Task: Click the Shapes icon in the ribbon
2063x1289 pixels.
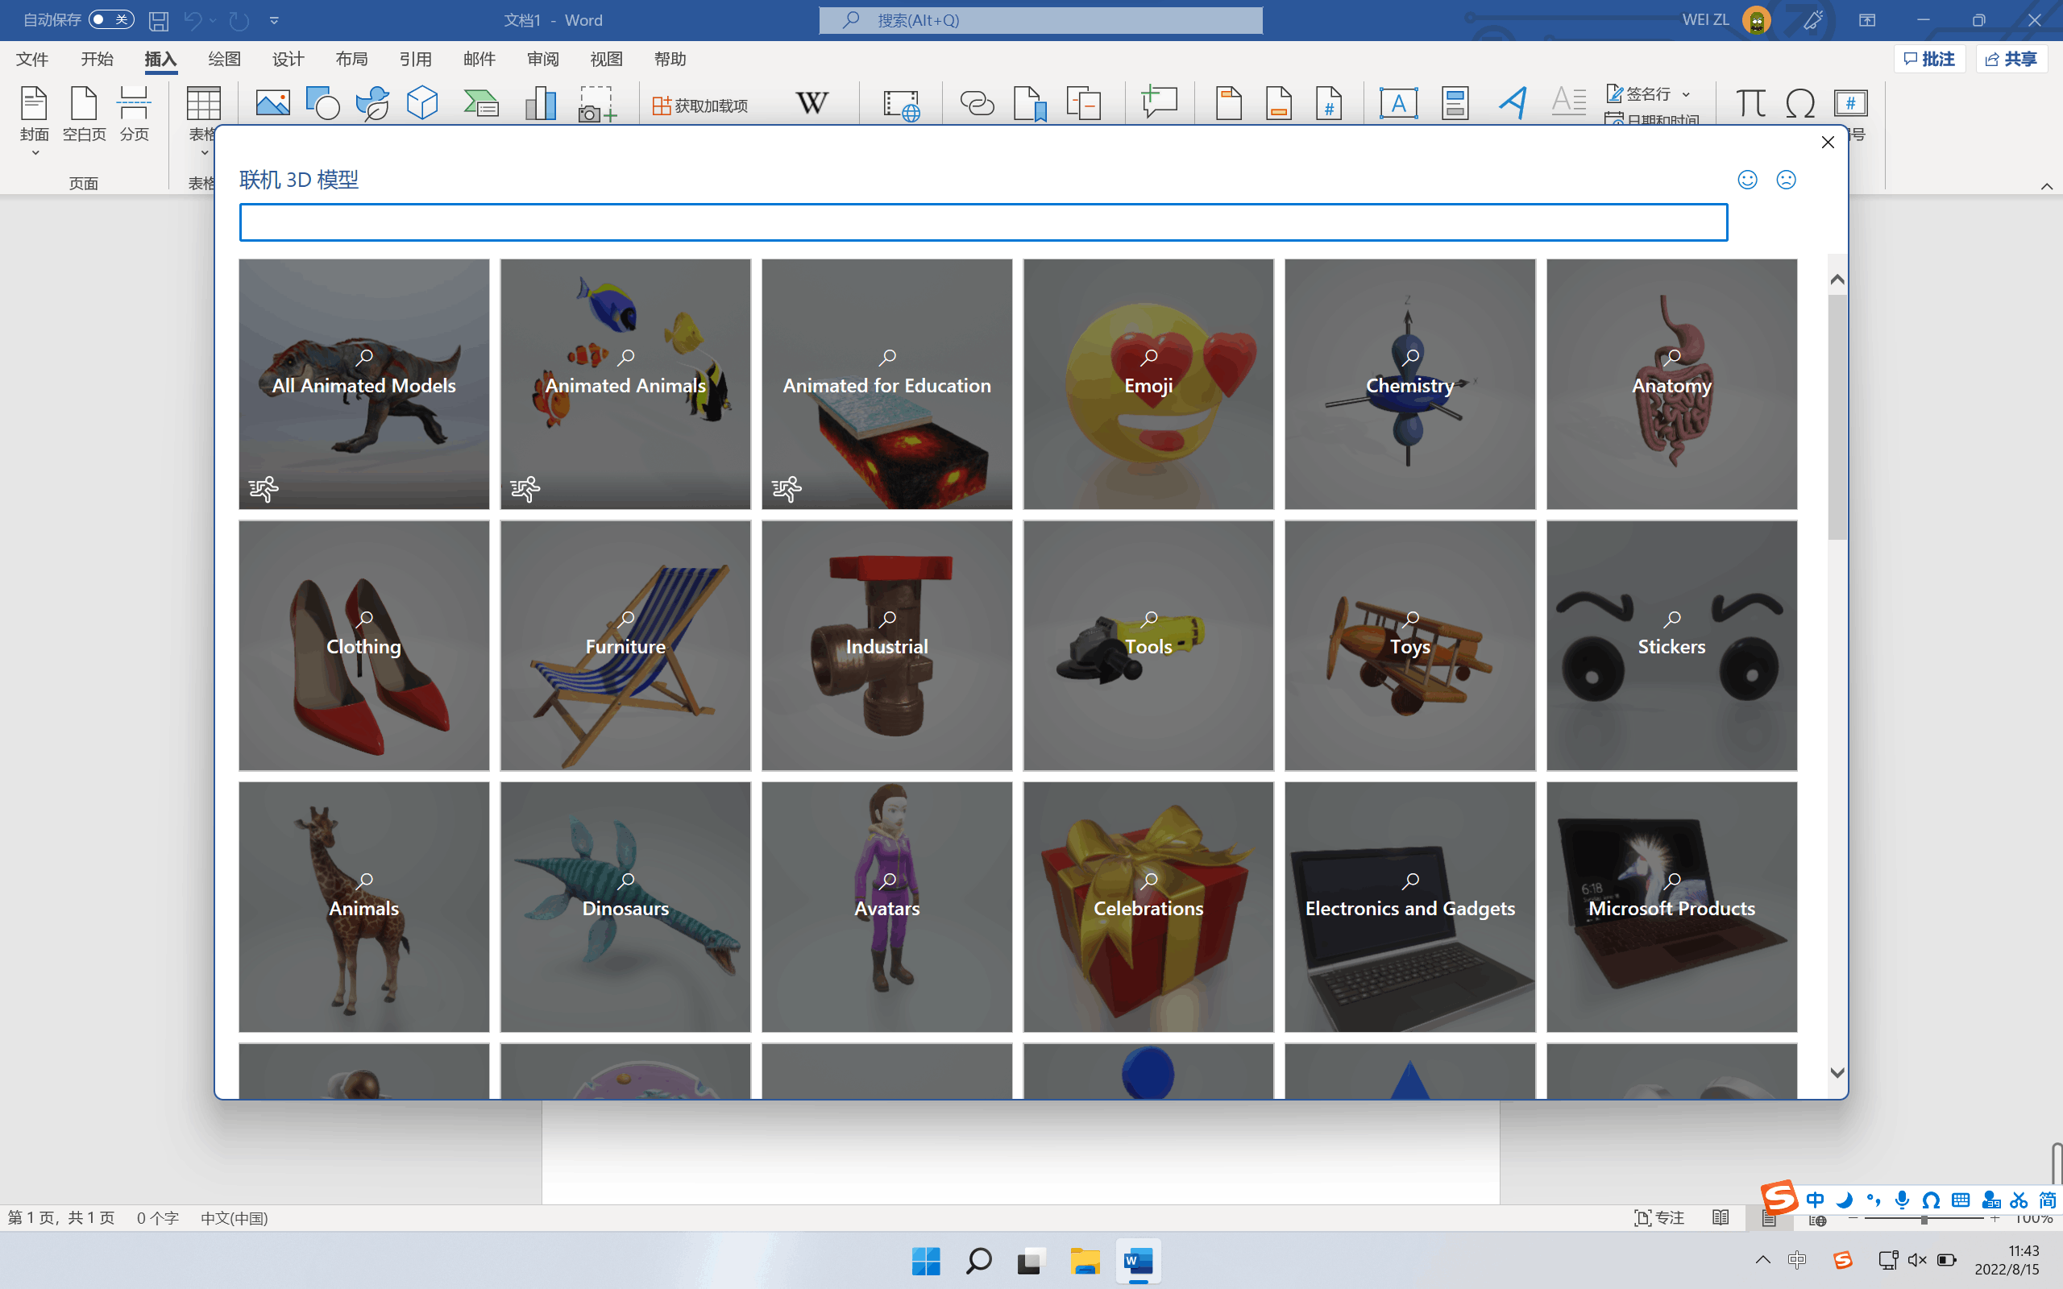Action: click(x=322, y=104)
